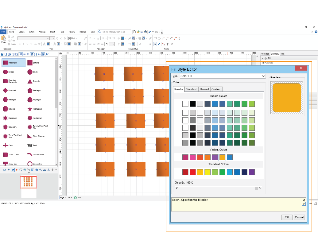
Task: Toggle sort ascending in library toolbar
Action: [36, 54]
